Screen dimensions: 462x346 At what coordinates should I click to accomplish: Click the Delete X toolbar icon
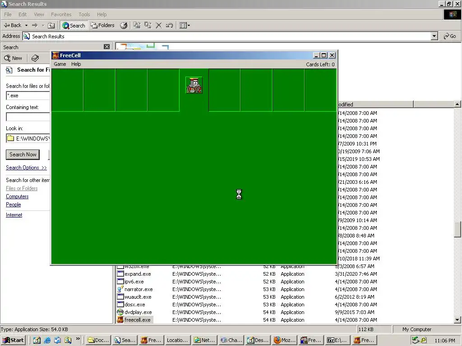click(x=158, y=25)
